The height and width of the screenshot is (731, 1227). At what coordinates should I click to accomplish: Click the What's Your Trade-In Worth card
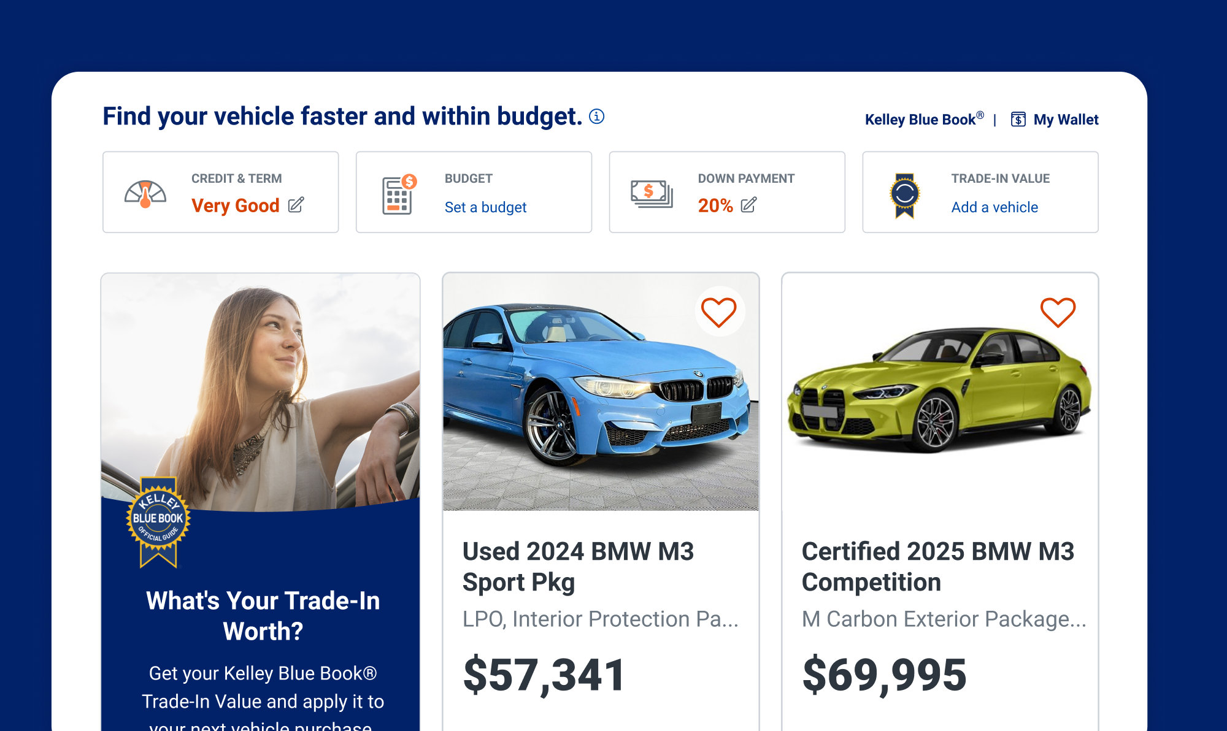coord(262,615)
